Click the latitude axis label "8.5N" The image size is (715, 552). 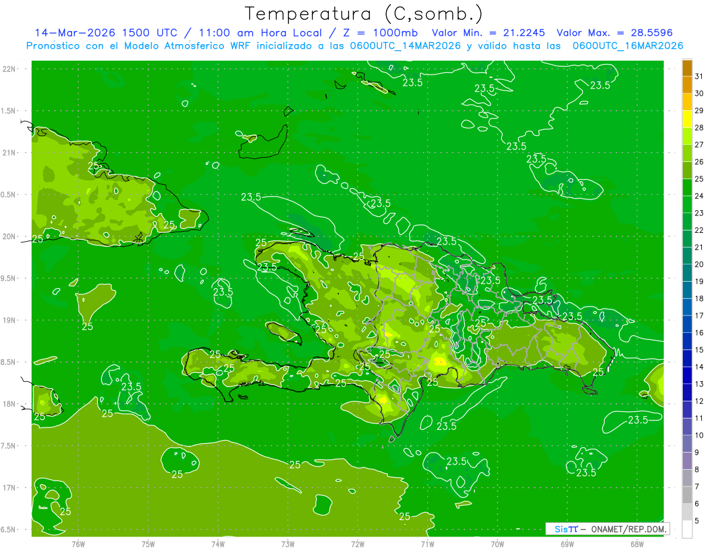click(x=9, y=362)
